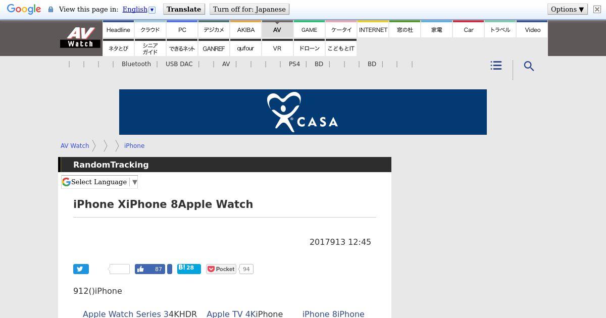
Task: Click the Hatena bookmark B! 28 button
Action: pyautogui.click(x=189, y=269)
